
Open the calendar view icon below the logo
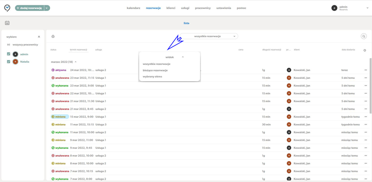tap(7, 23)
